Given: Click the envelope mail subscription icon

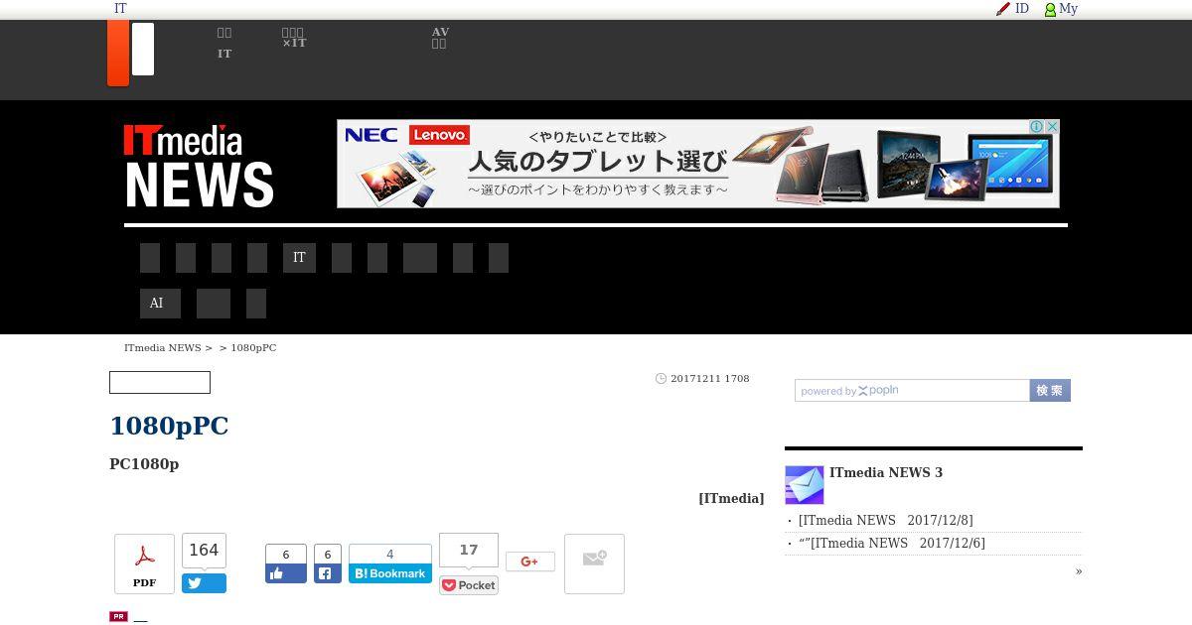Looking at the screenshot, I should tap(594, 563).
